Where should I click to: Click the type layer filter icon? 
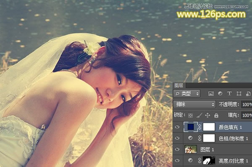229,93
